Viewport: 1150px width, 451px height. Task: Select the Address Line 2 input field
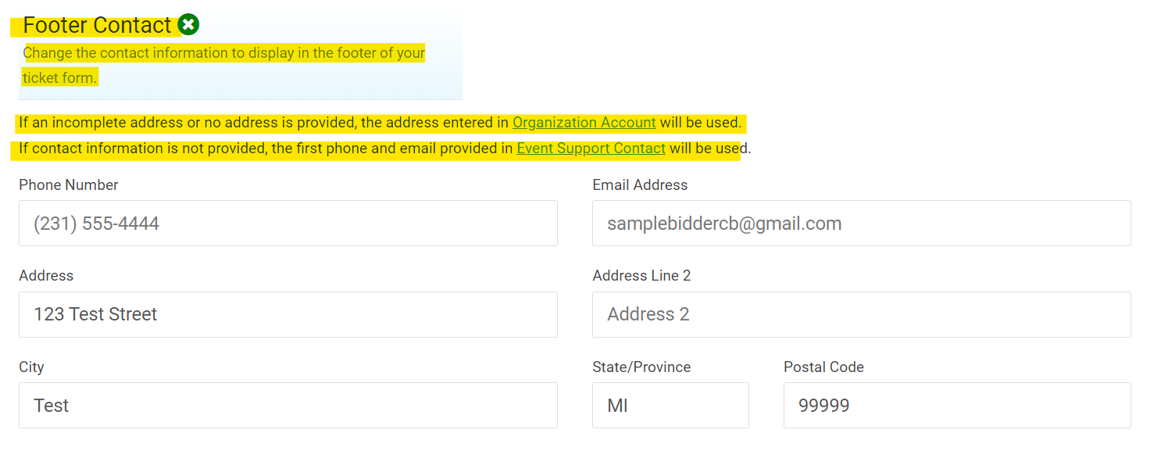[861, 314]
